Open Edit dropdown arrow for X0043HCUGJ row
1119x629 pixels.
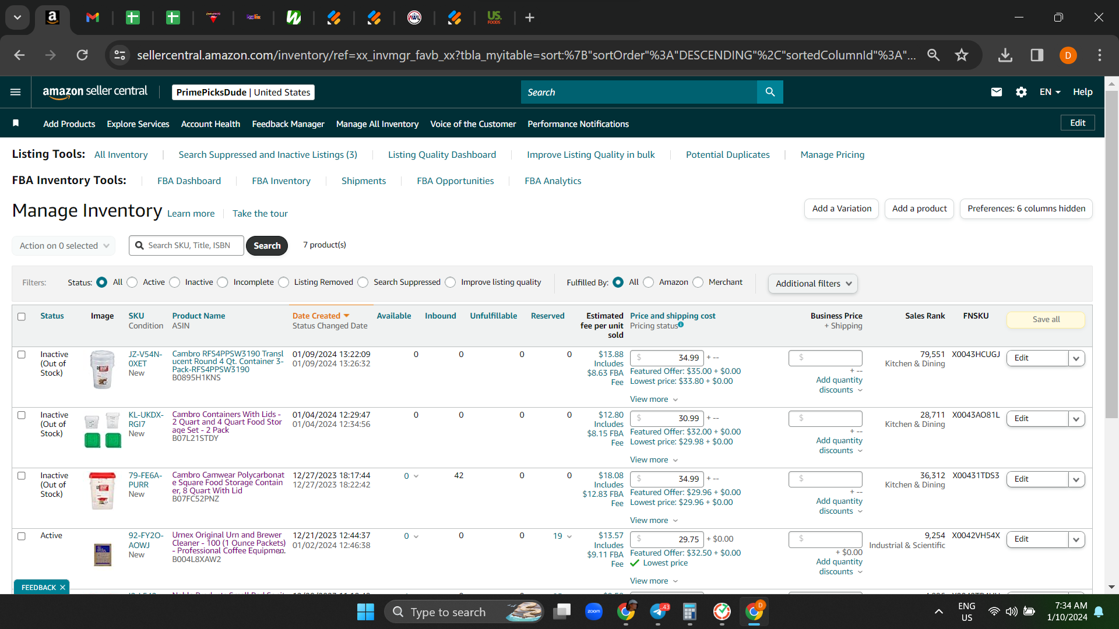[x=1076, y=358]
